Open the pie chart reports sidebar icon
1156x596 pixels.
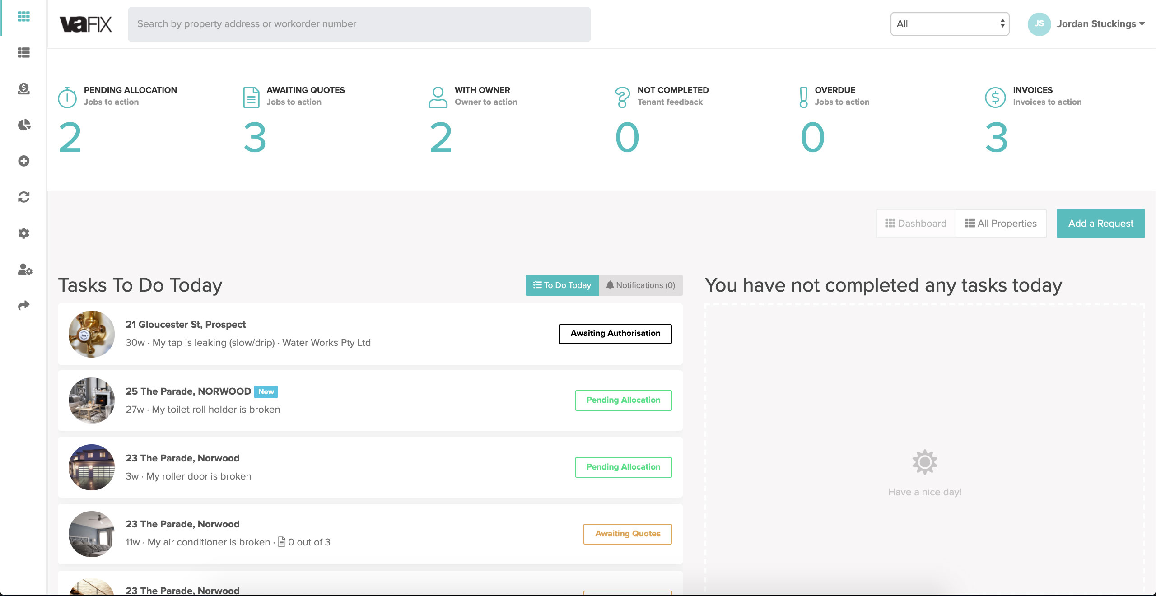[x=24, y=125]
